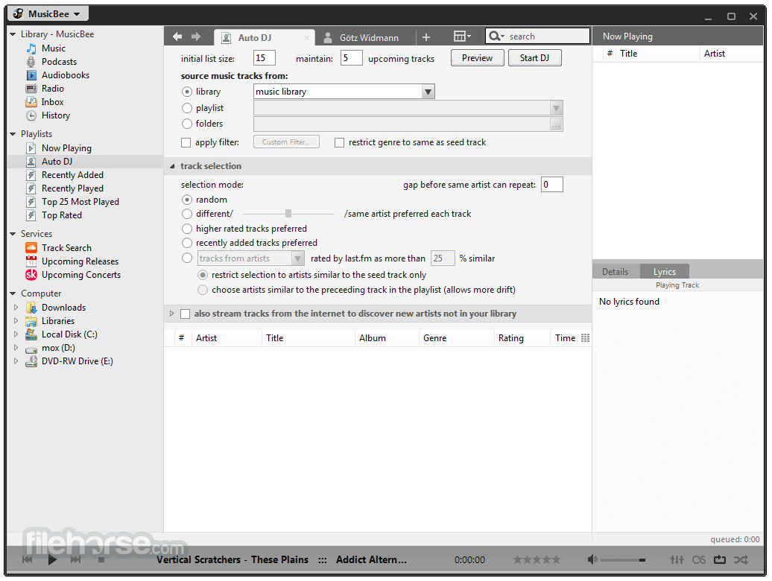Add a new tab with plus
This screenshot has width=772, height=581.
[x=426, y=37]
